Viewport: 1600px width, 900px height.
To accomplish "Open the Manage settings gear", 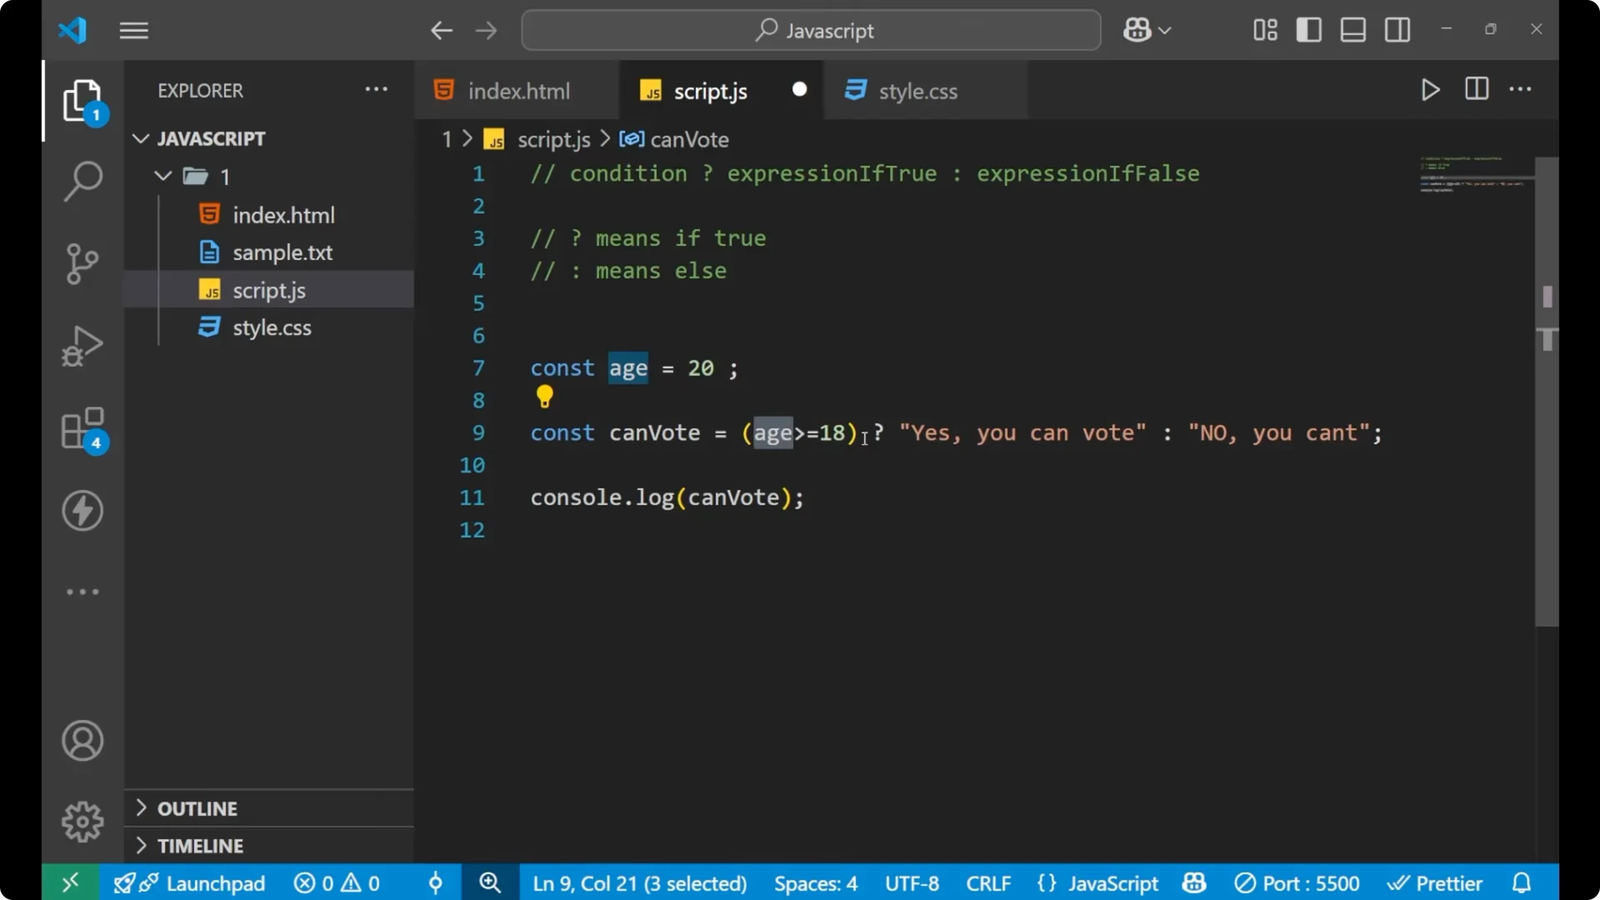I will coord(82,821).
